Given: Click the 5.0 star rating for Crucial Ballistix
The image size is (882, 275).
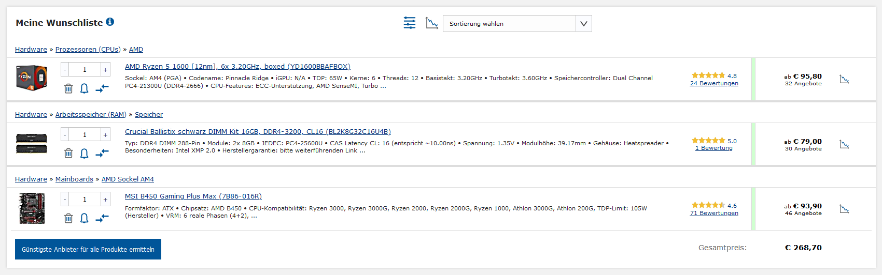Looking at the screenshot, I should pos(714,141).
